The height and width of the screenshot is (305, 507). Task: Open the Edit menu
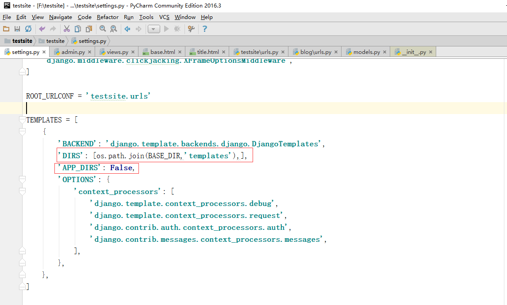(21, 17)
